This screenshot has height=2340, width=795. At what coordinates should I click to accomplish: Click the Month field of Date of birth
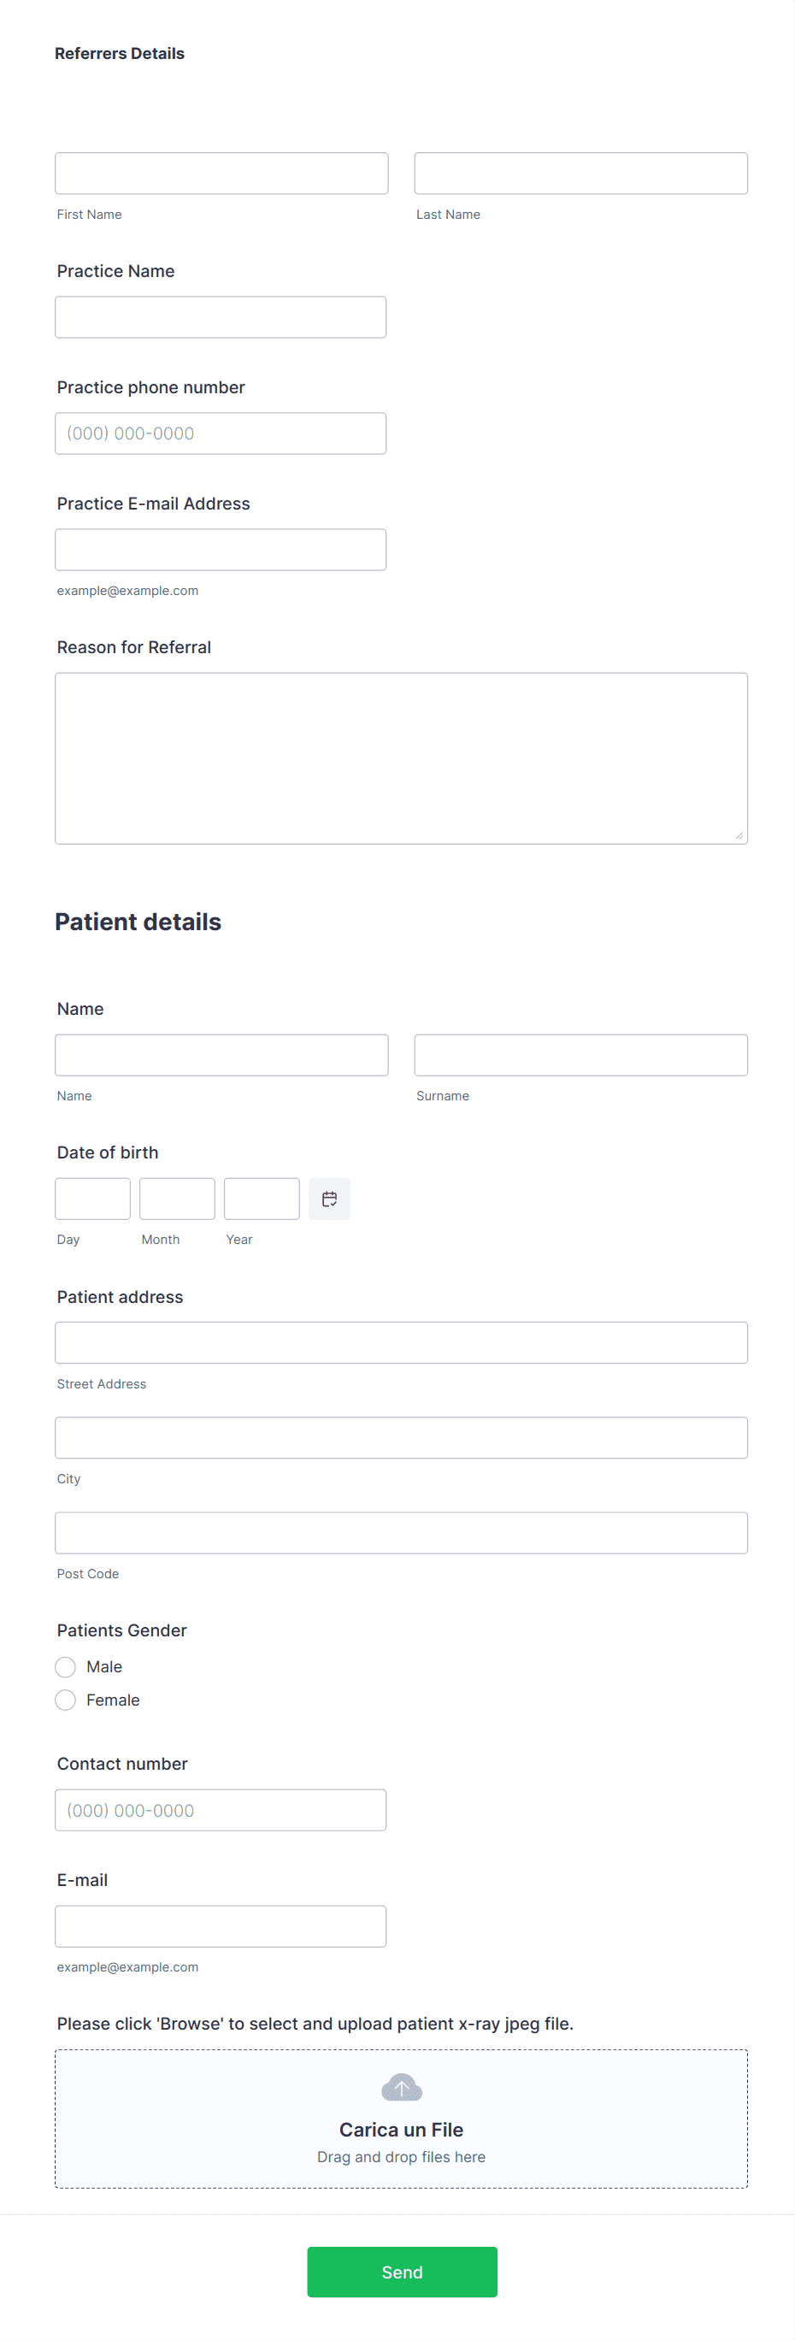coord(176,1198)
